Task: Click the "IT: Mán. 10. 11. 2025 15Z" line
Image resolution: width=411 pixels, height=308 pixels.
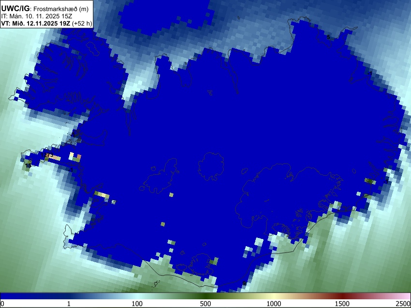Action: click(36, 16)
